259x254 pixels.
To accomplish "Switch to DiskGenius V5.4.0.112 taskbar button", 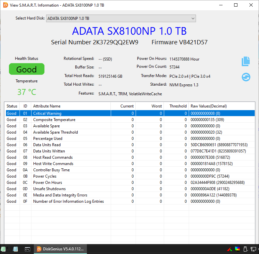I will (60, 249).
